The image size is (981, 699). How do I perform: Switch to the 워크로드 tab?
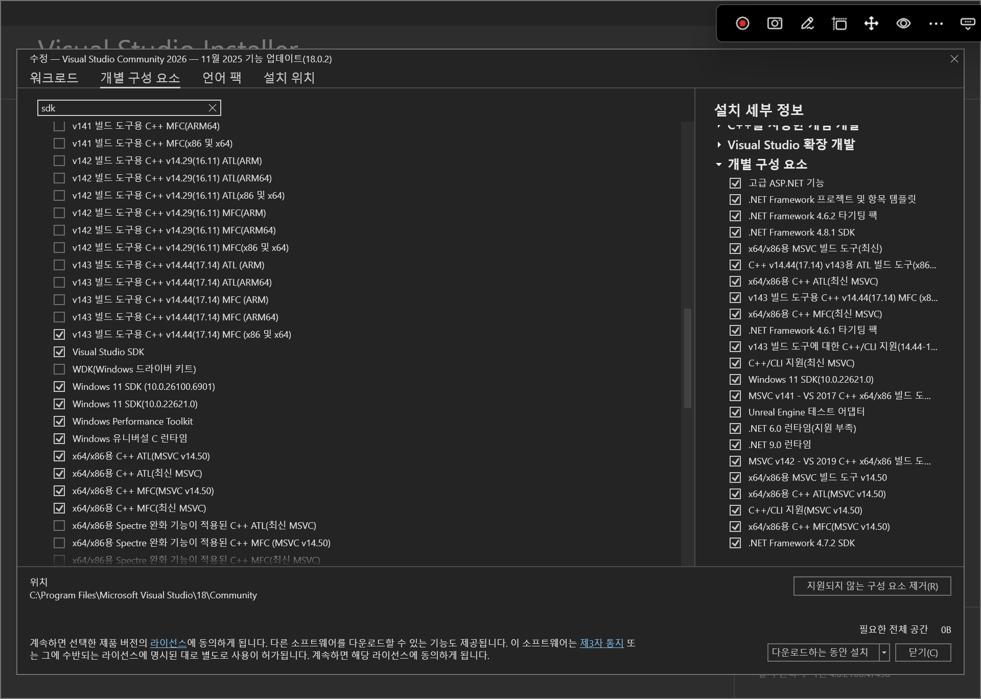[x=54, y=78]
